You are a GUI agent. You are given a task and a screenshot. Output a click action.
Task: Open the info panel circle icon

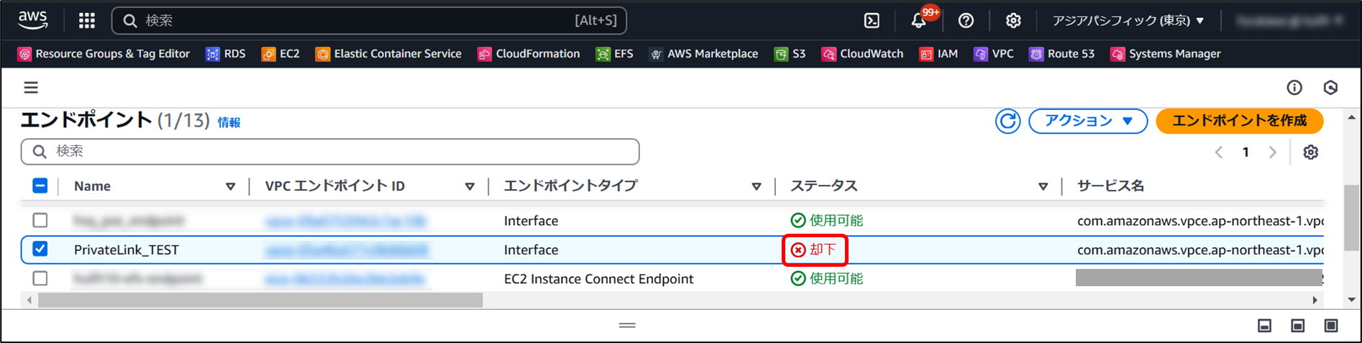(x=1294, y=88)
